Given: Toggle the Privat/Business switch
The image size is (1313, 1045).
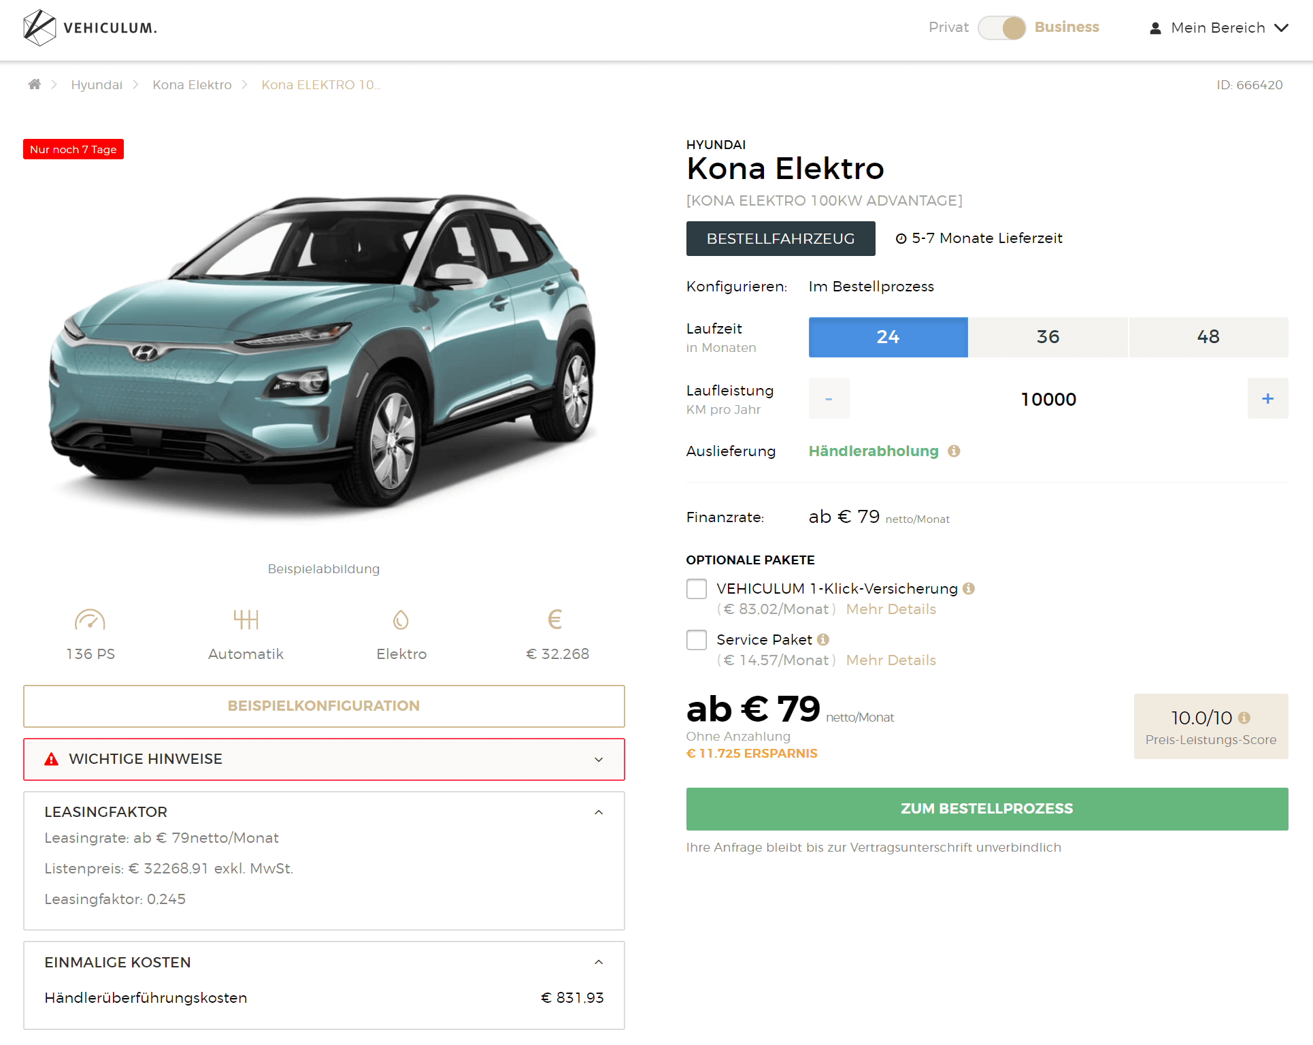Looking at the screenshot, I should (1001, 28).
